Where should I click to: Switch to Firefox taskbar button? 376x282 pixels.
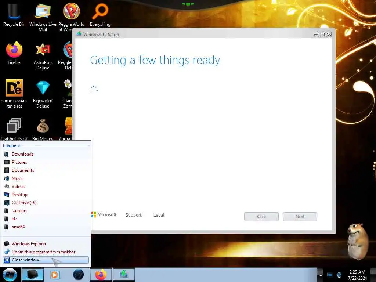pos(101,275)
